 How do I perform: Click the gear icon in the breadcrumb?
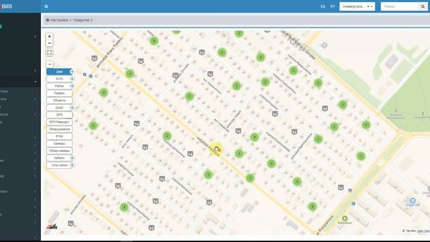pyautogui.click(x=48, y=20)
